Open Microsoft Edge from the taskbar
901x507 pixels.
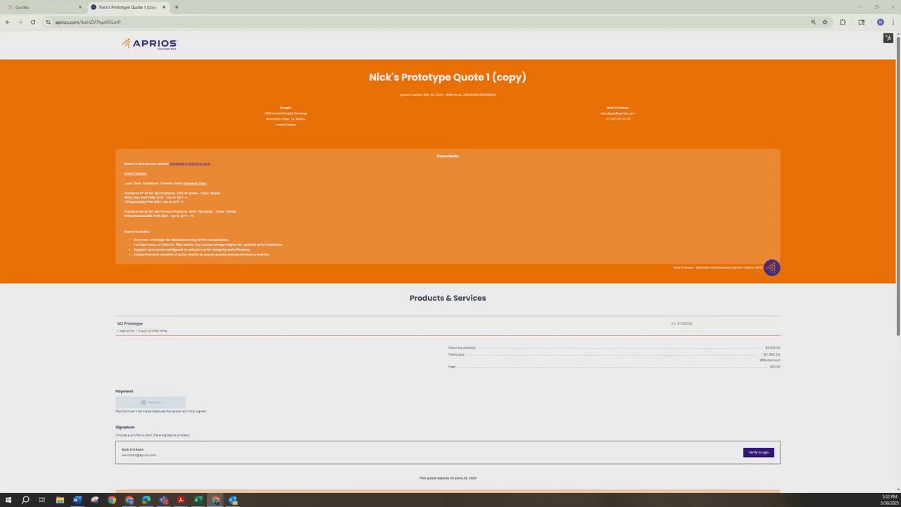tap(146, 500)
